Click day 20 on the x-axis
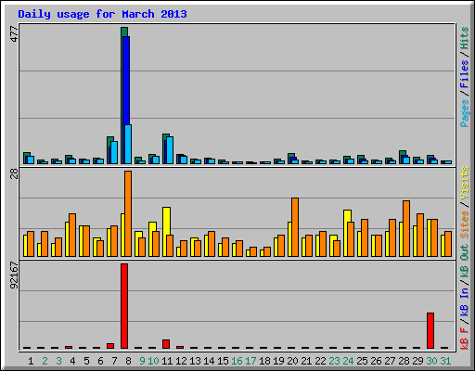This screenshot has width=475, height=371. click(x=292, y=361)
